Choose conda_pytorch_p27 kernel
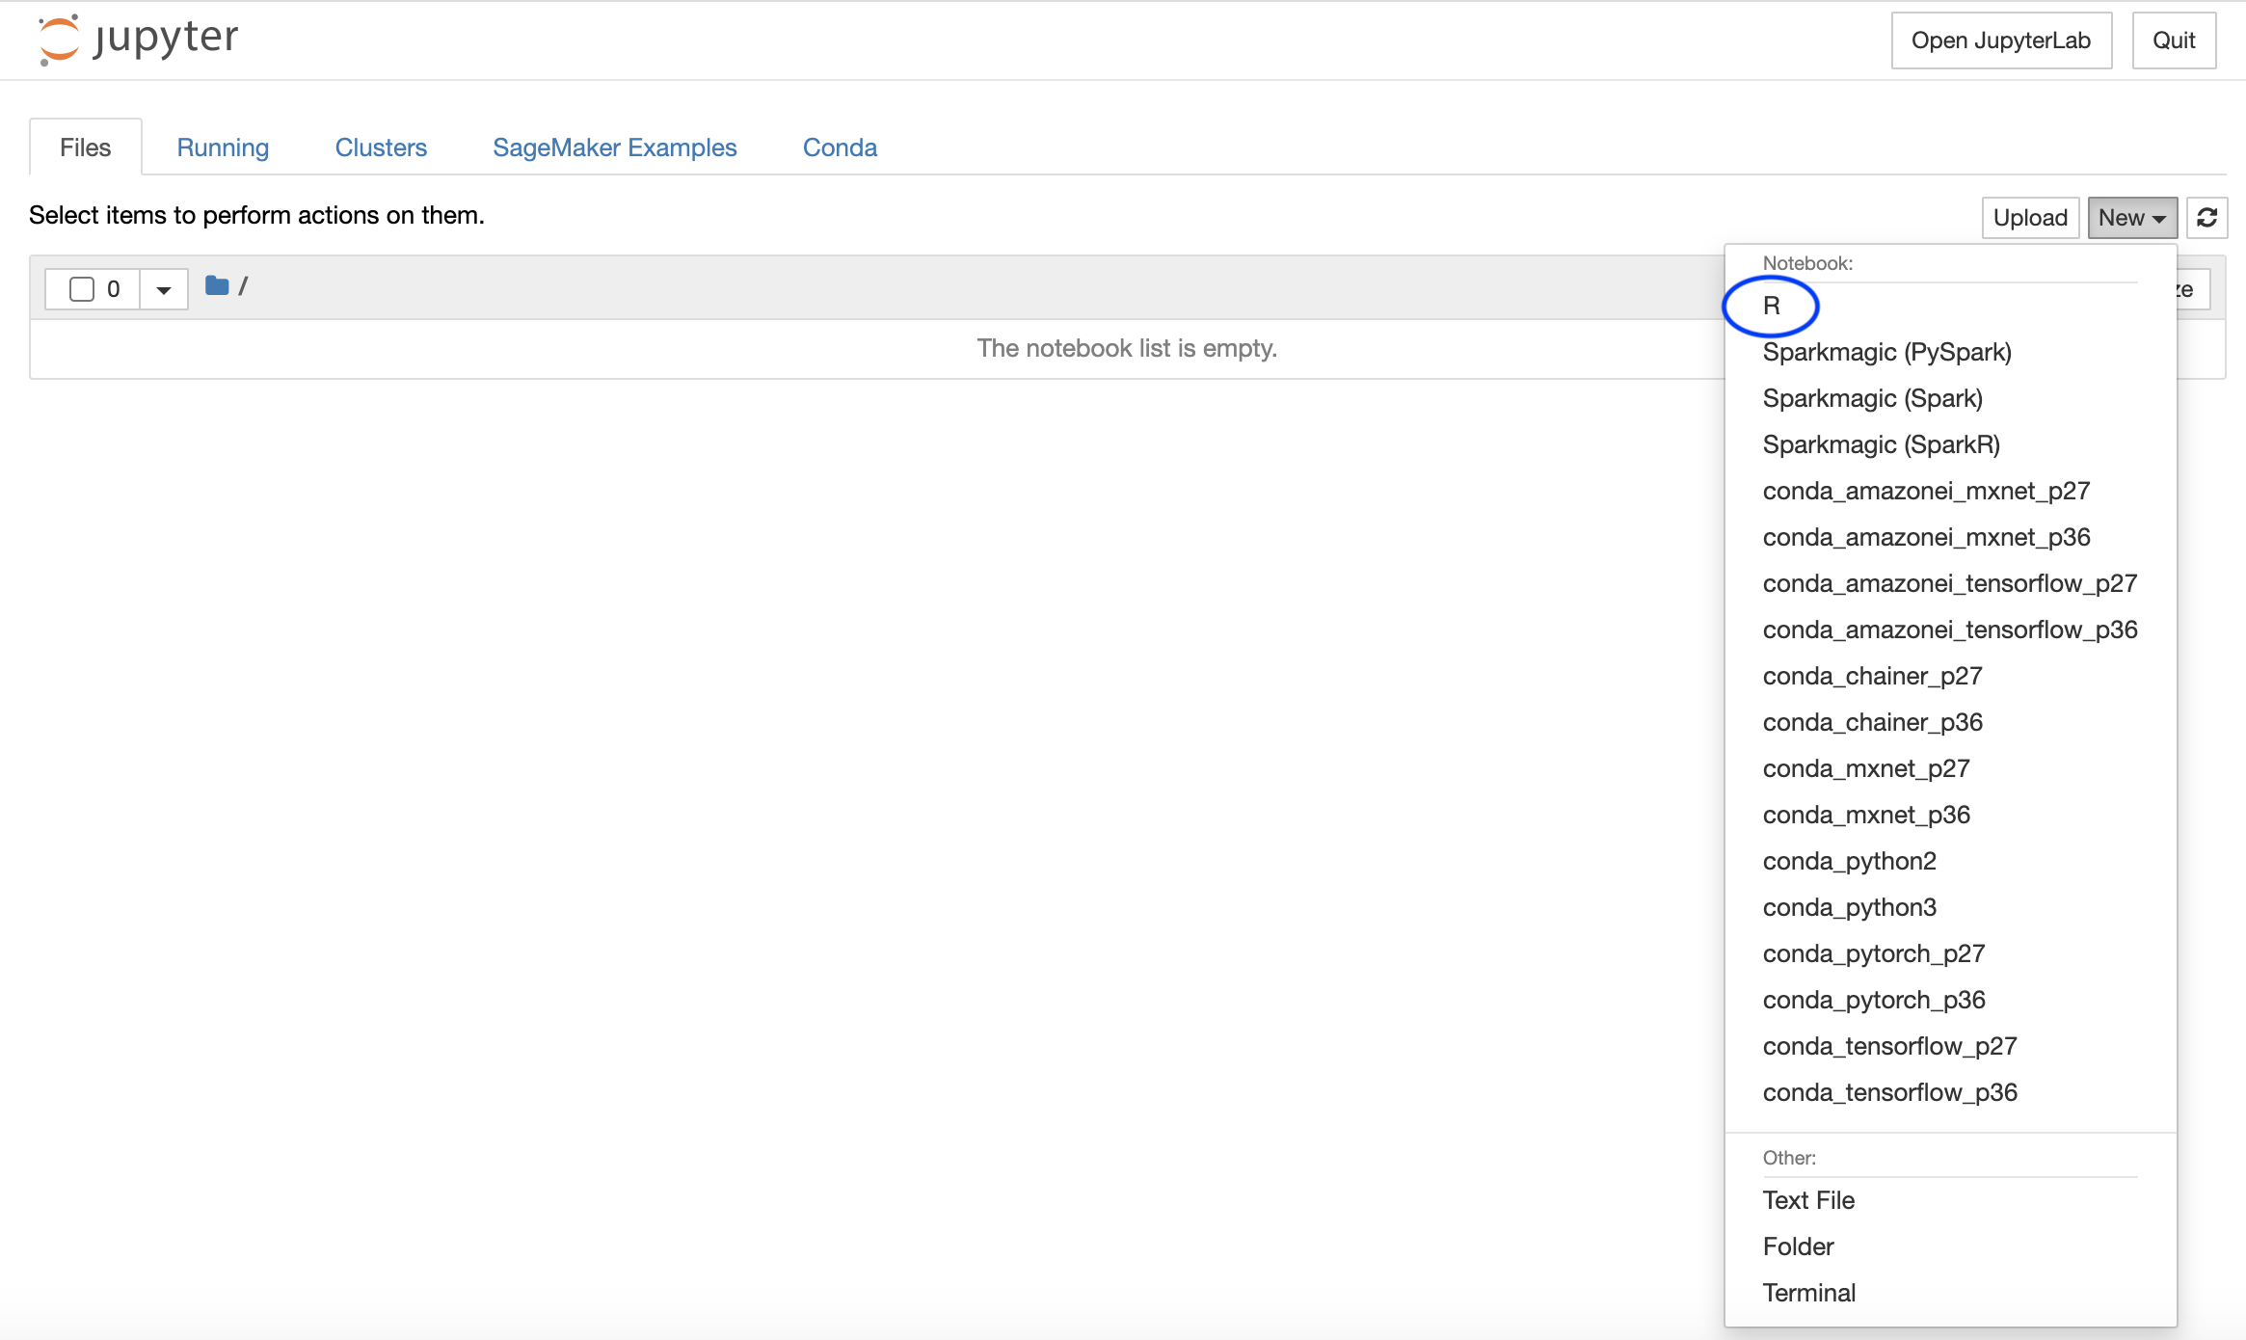This screenshot has width=2246, height=1340. pyautogui.click(x=1950, y=953)
